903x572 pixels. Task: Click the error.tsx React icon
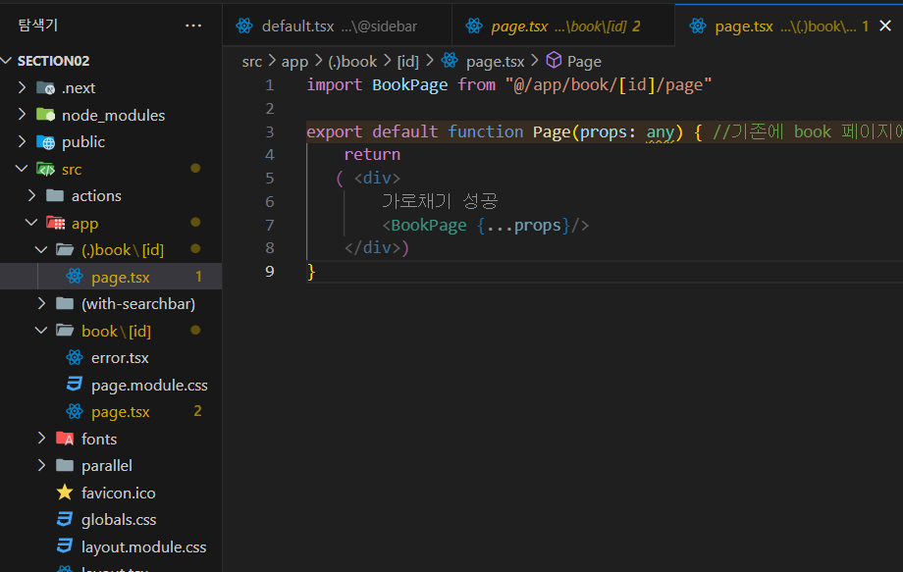tap(75, 357)
